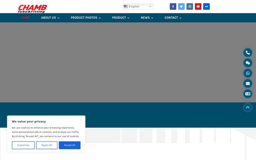Open the Contact menu item

coord(171,18)
